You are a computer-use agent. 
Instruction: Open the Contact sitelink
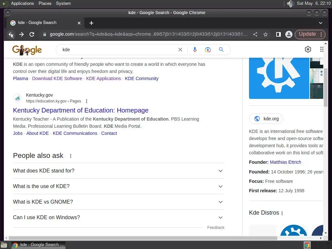[109, 133]
